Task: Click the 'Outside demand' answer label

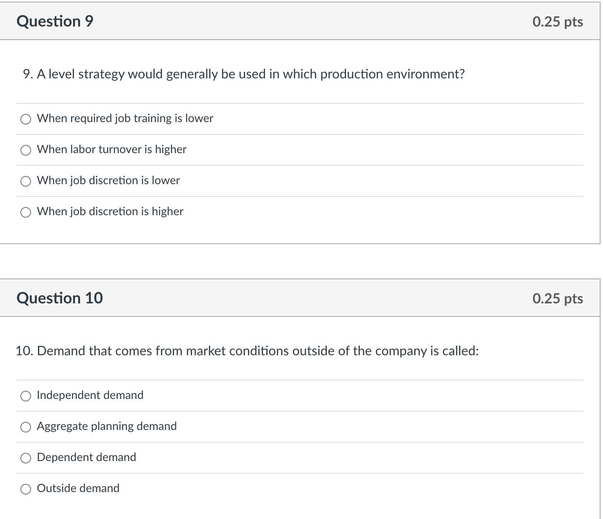Action: pyautogui.click(x=78, y=488)
